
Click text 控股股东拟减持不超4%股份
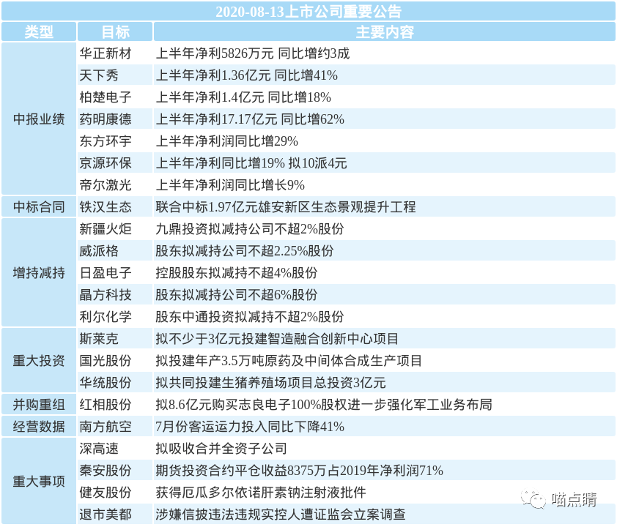coord(237,273)
